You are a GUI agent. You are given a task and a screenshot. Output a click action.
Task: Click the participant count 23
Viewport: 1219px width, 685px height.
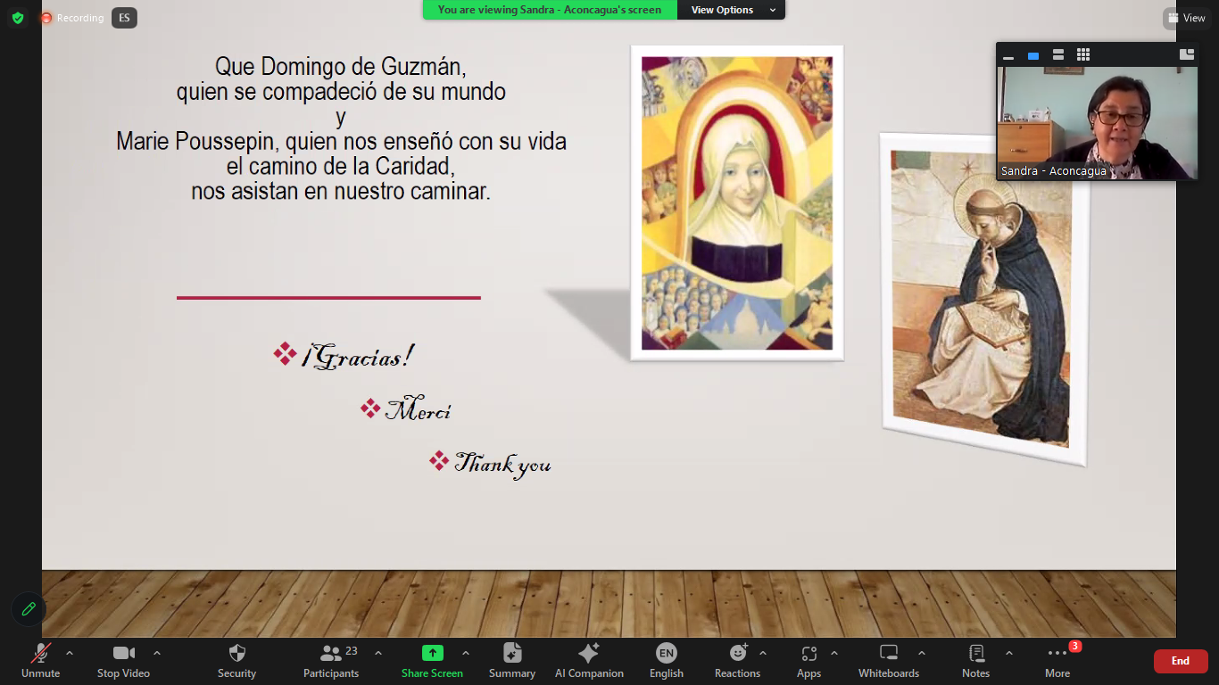pyautogui.click(x=352, y=650)
